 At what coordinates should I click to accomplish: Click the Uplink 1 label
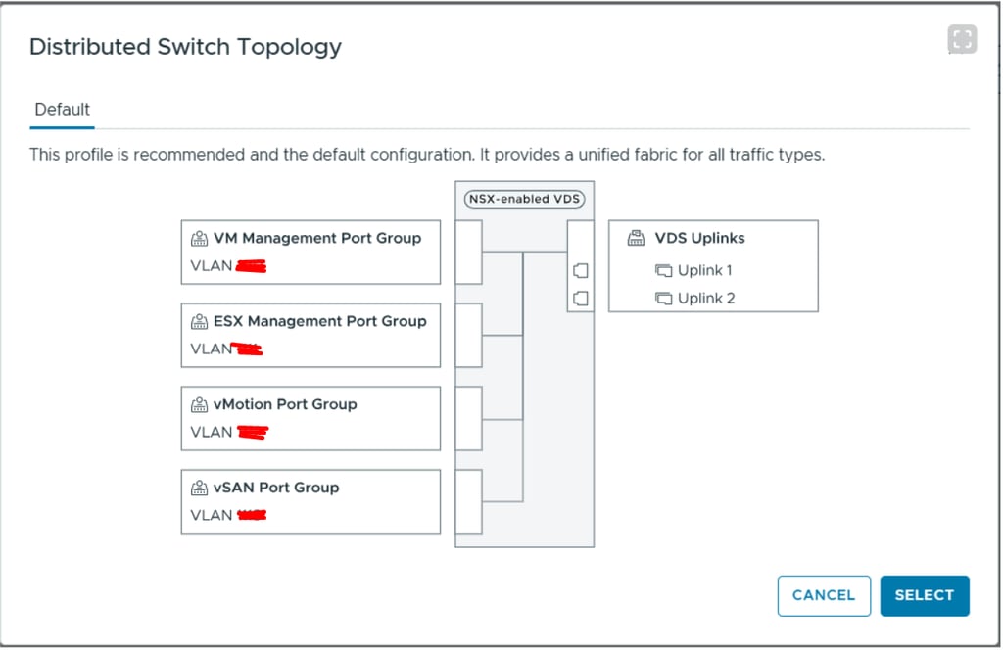[705, 270]
